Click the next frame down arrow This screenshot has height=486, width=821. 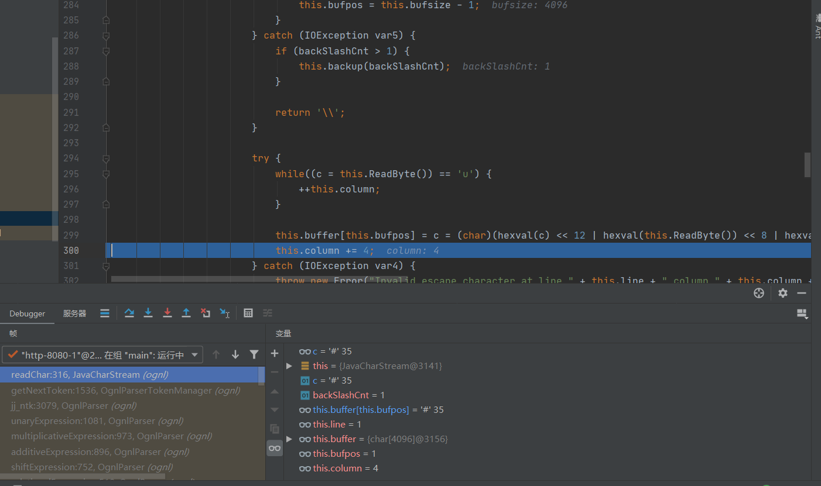point(235,354)
